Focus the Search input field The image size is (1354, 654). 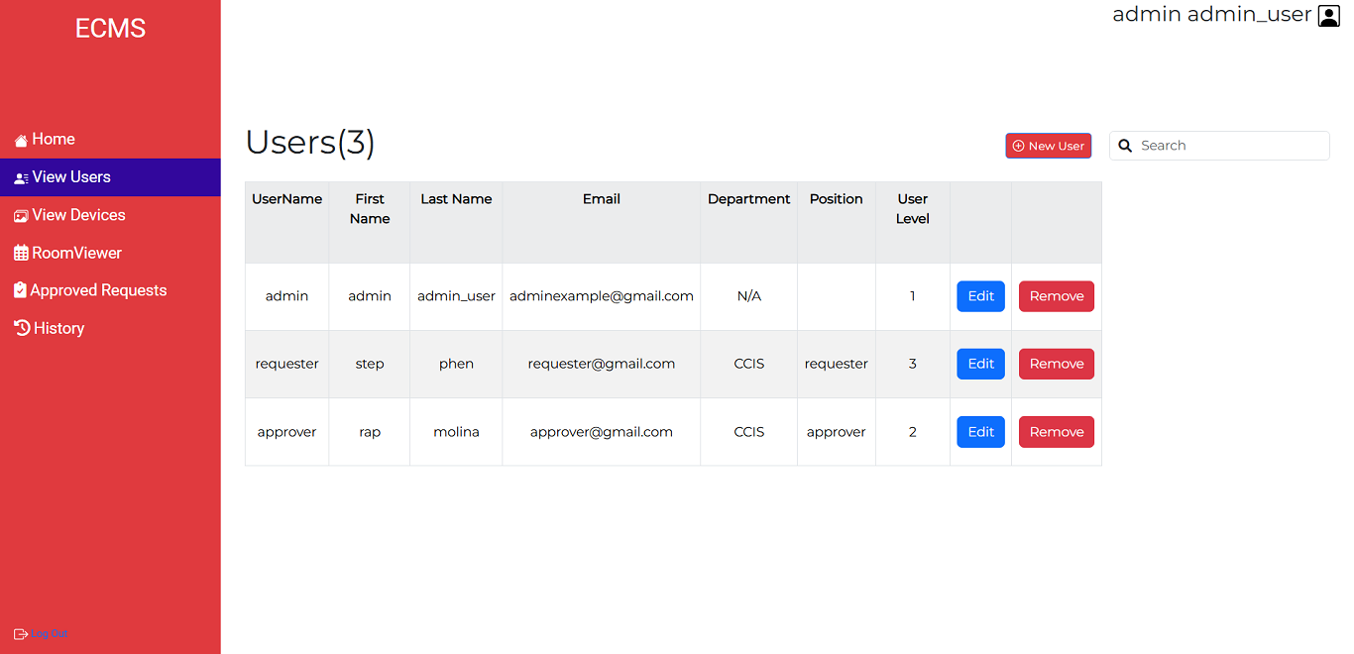[1219, 146]
